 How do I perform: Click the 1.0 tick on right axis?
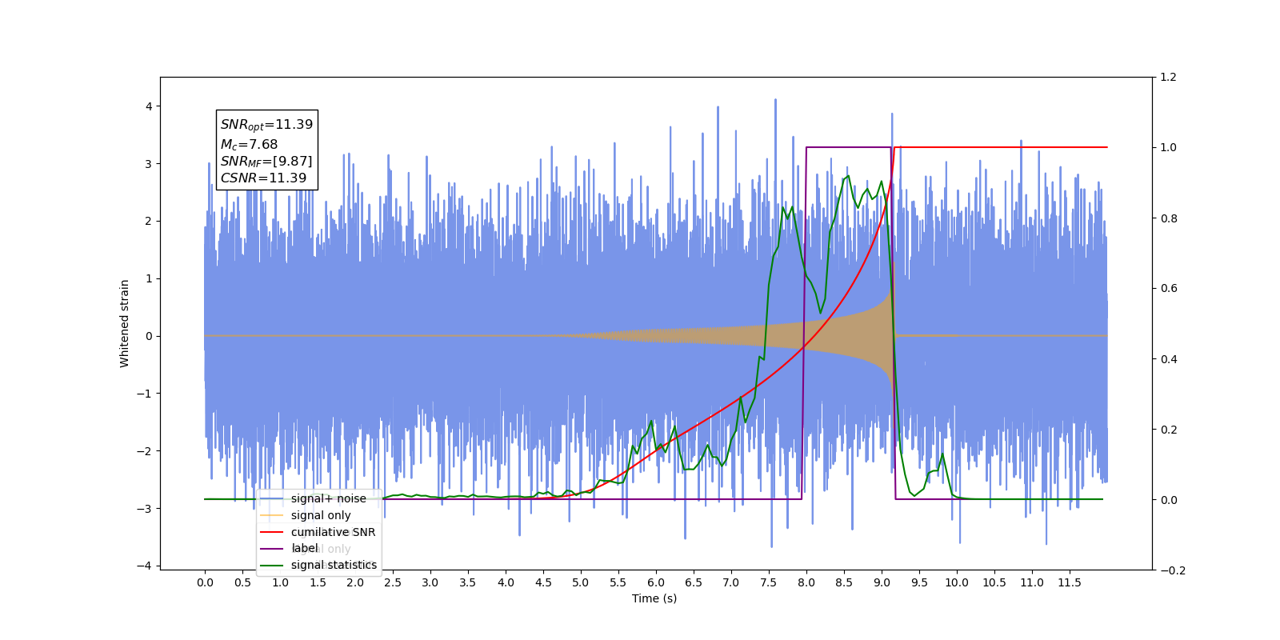tap(1168, 148)
